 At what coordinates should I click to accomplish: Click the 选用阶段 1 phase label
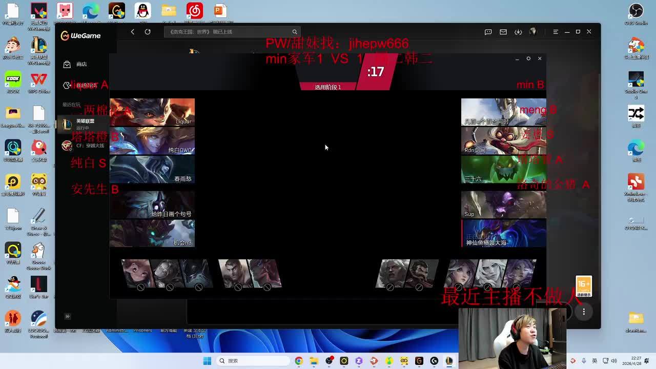[x=327, y=87]
